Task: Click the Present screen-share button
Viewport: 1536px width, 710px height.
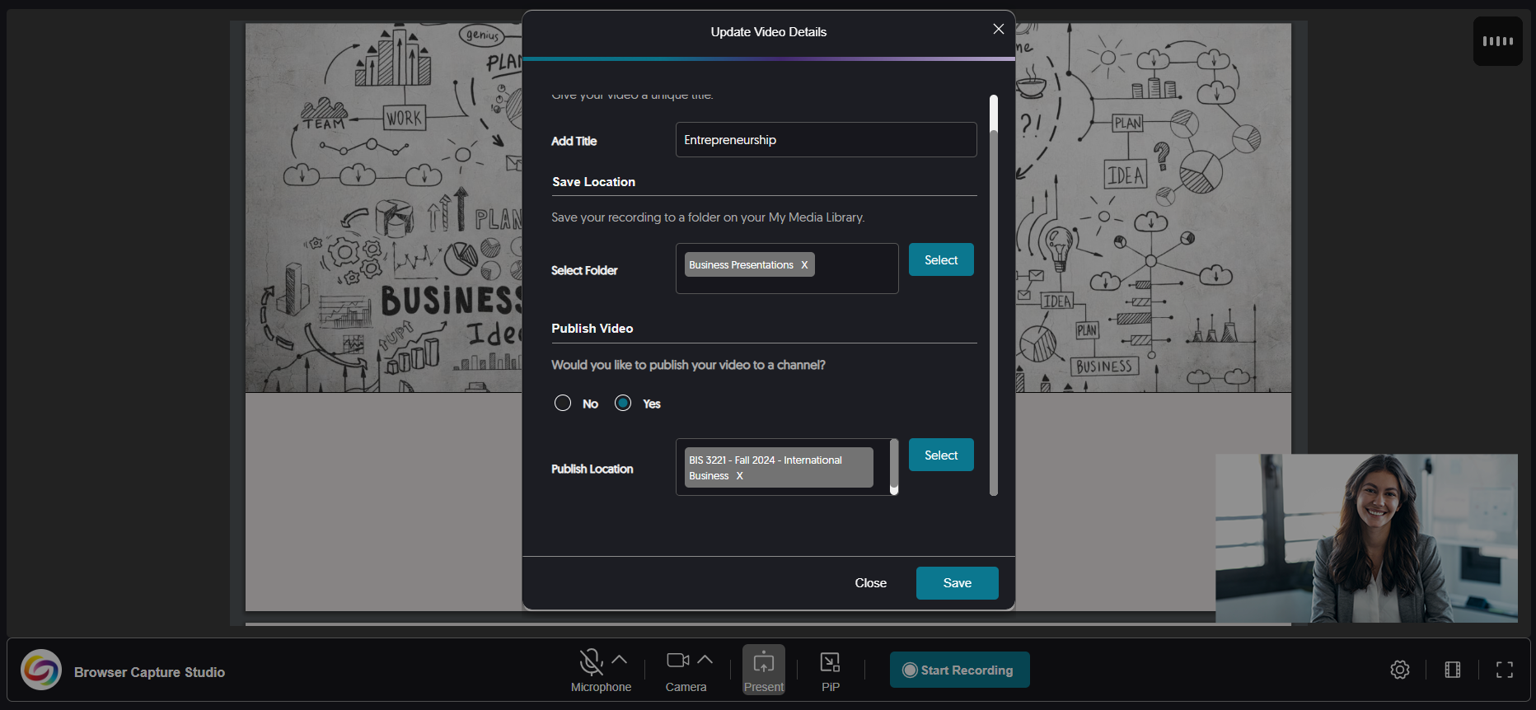Action: [764, 670]
